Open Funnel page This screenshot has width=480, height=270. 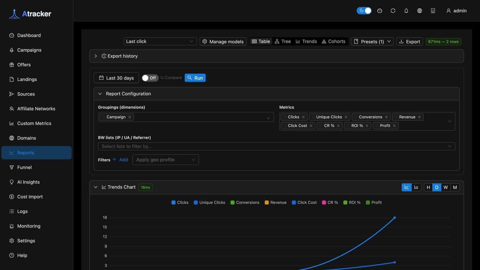(x=36, y=167)
